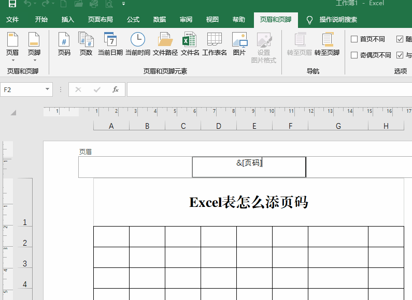Click the Print preview magnifier icon

point(109,4)
